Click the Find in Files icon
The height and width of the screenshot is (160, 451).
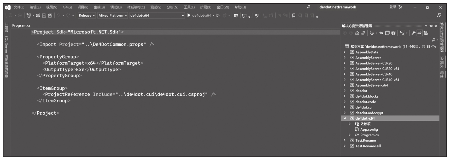(x=236, y=16)
